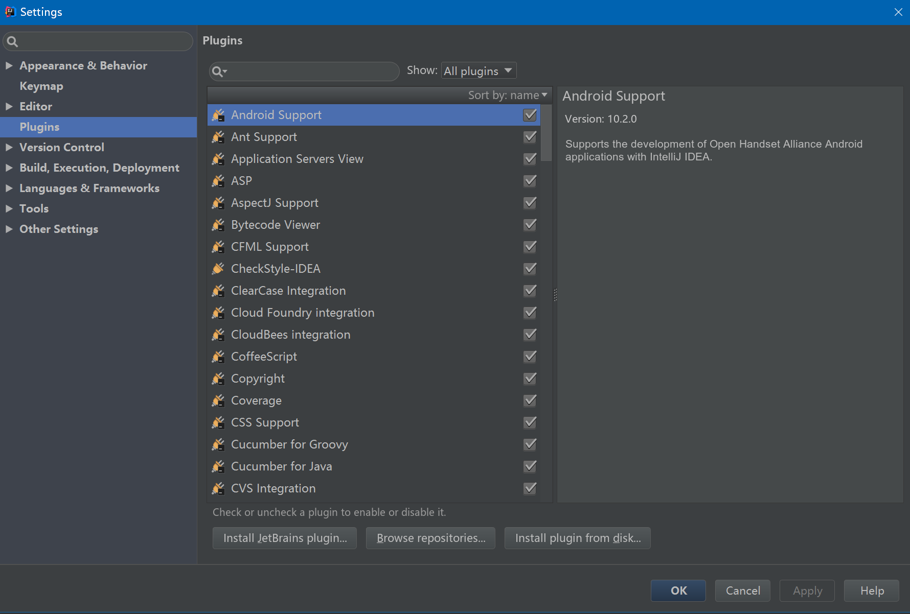The height and width of the screenshot is (614, 910).
Task: Close the Settings dialog window
Action: pos(898,12)
